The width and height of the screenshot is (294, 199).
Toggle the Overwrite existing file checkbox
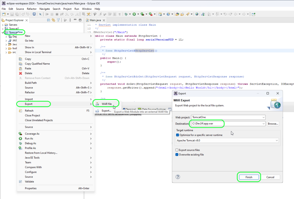(x=177, y=155)
